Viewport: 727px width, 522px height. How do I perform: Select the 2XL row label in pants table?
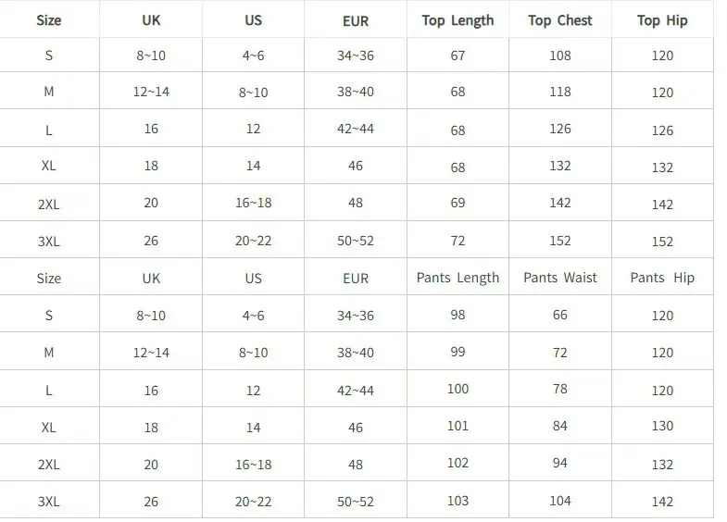[x=49, y=465]
